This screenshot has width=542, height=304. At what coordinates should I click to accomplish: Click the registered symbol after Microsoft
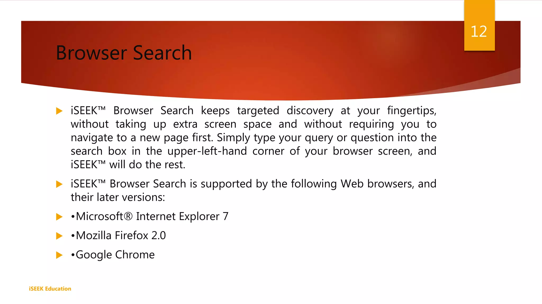pos(128,216)
